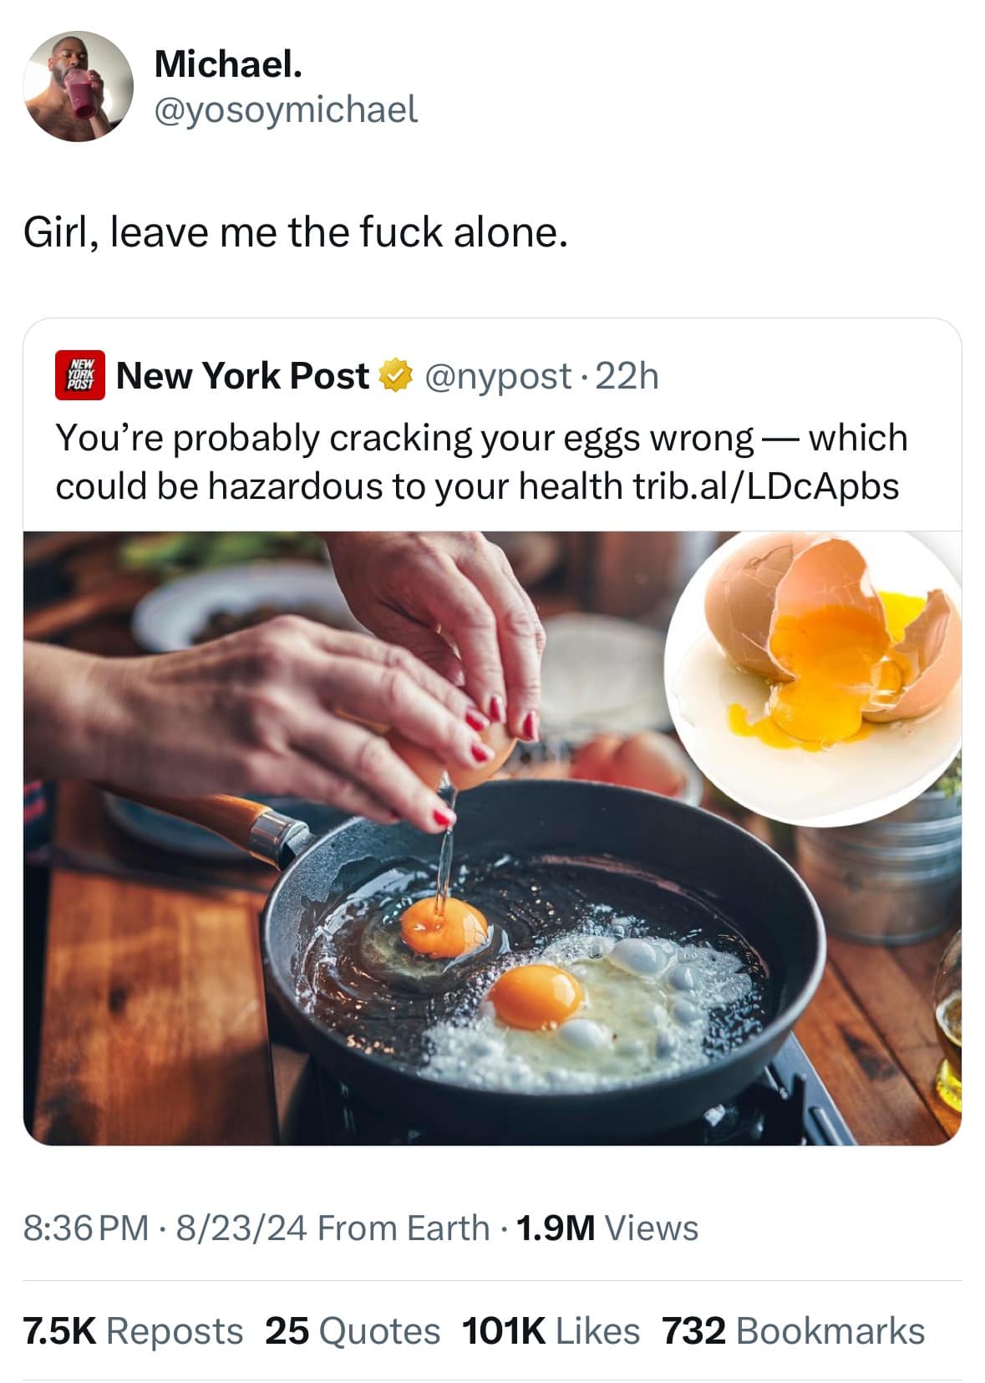
Task: Click the 22h quoted tweet time
Action: [627, 376]
